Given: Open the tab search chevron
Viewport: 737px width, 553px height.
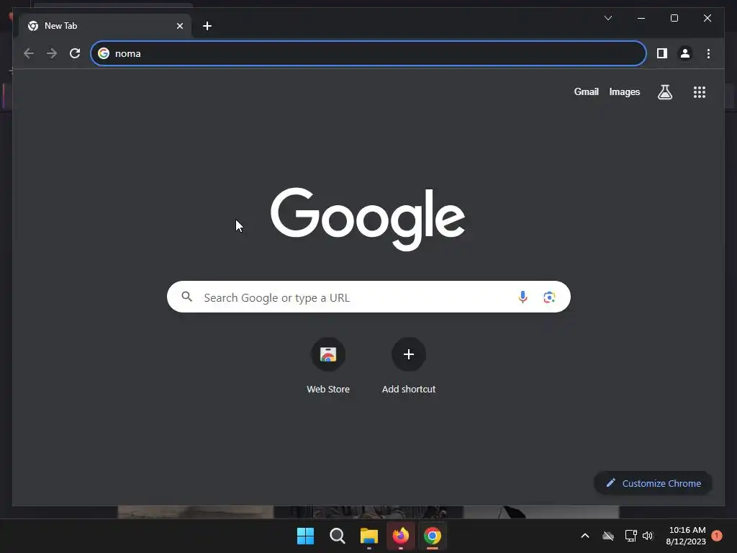Looking at the screenshot, I should pyautogui.click(x=607, y=18).
